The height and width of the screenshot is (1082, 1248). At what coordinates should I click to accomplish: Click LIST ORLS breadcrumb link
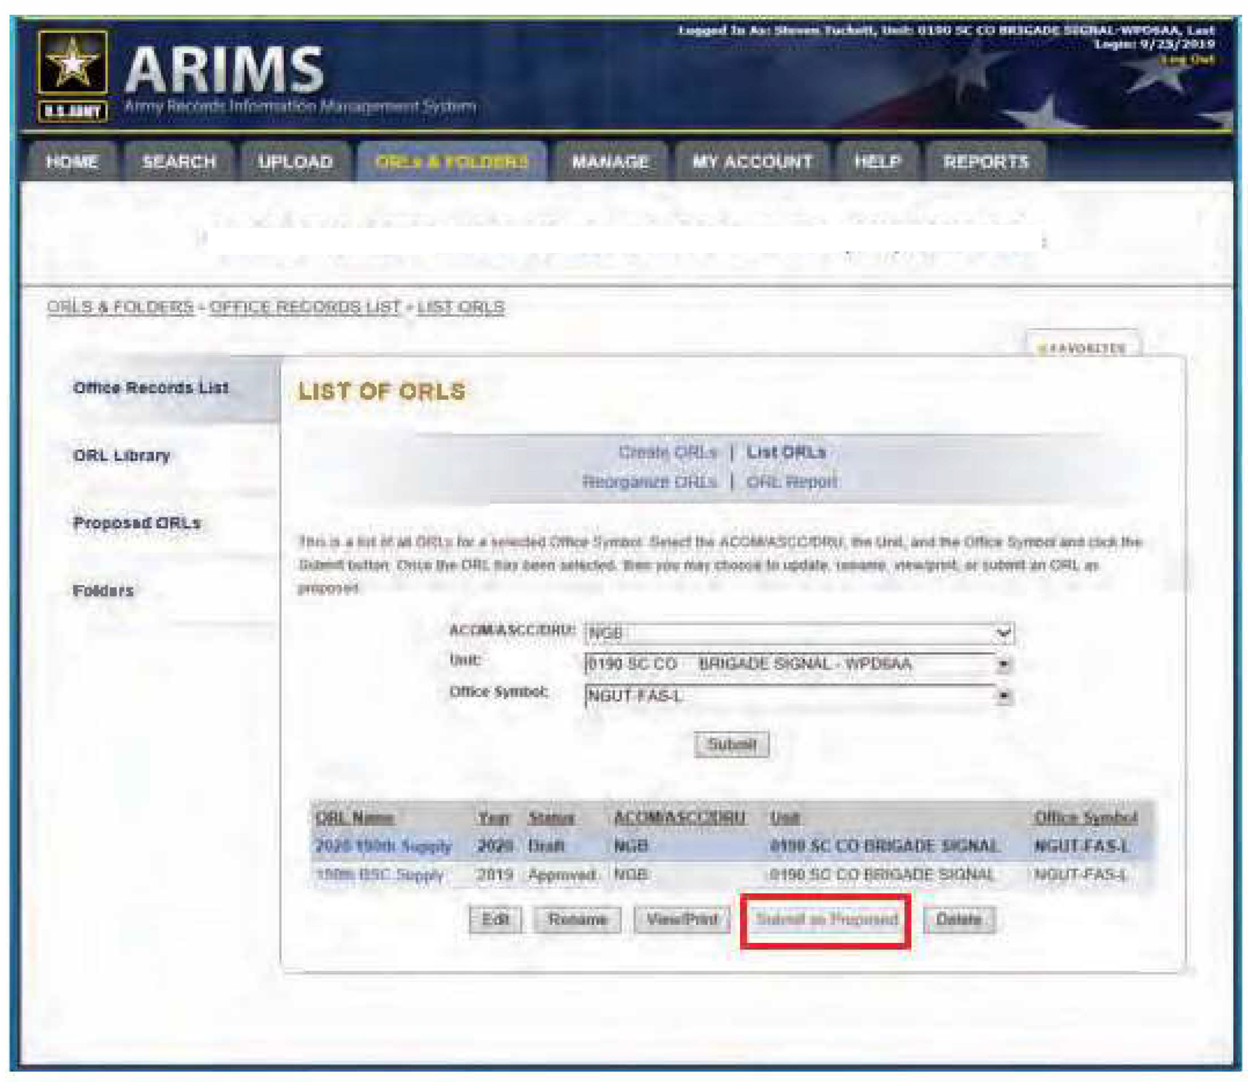(460, 307)
